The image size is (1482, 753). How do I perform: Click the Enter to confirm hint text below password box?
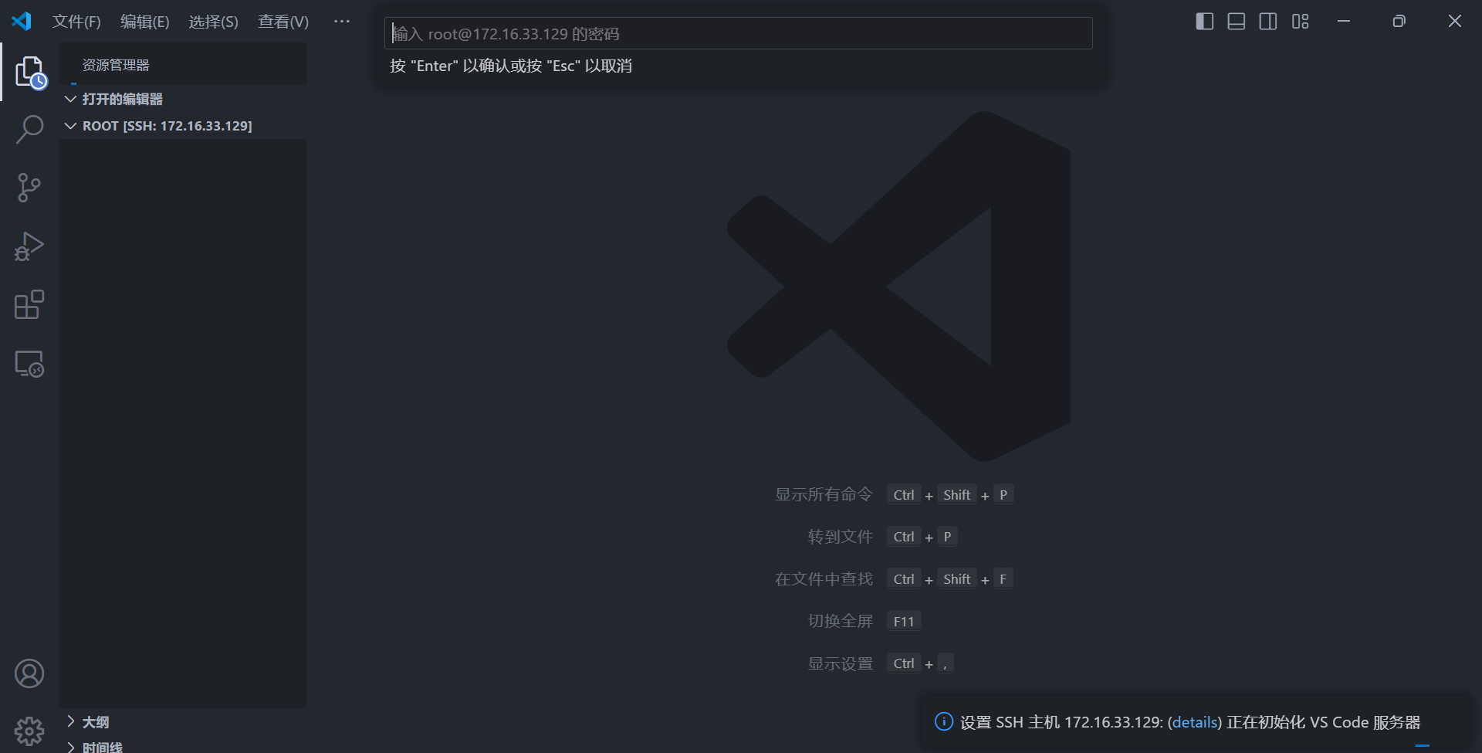click(x=511, y=66)
